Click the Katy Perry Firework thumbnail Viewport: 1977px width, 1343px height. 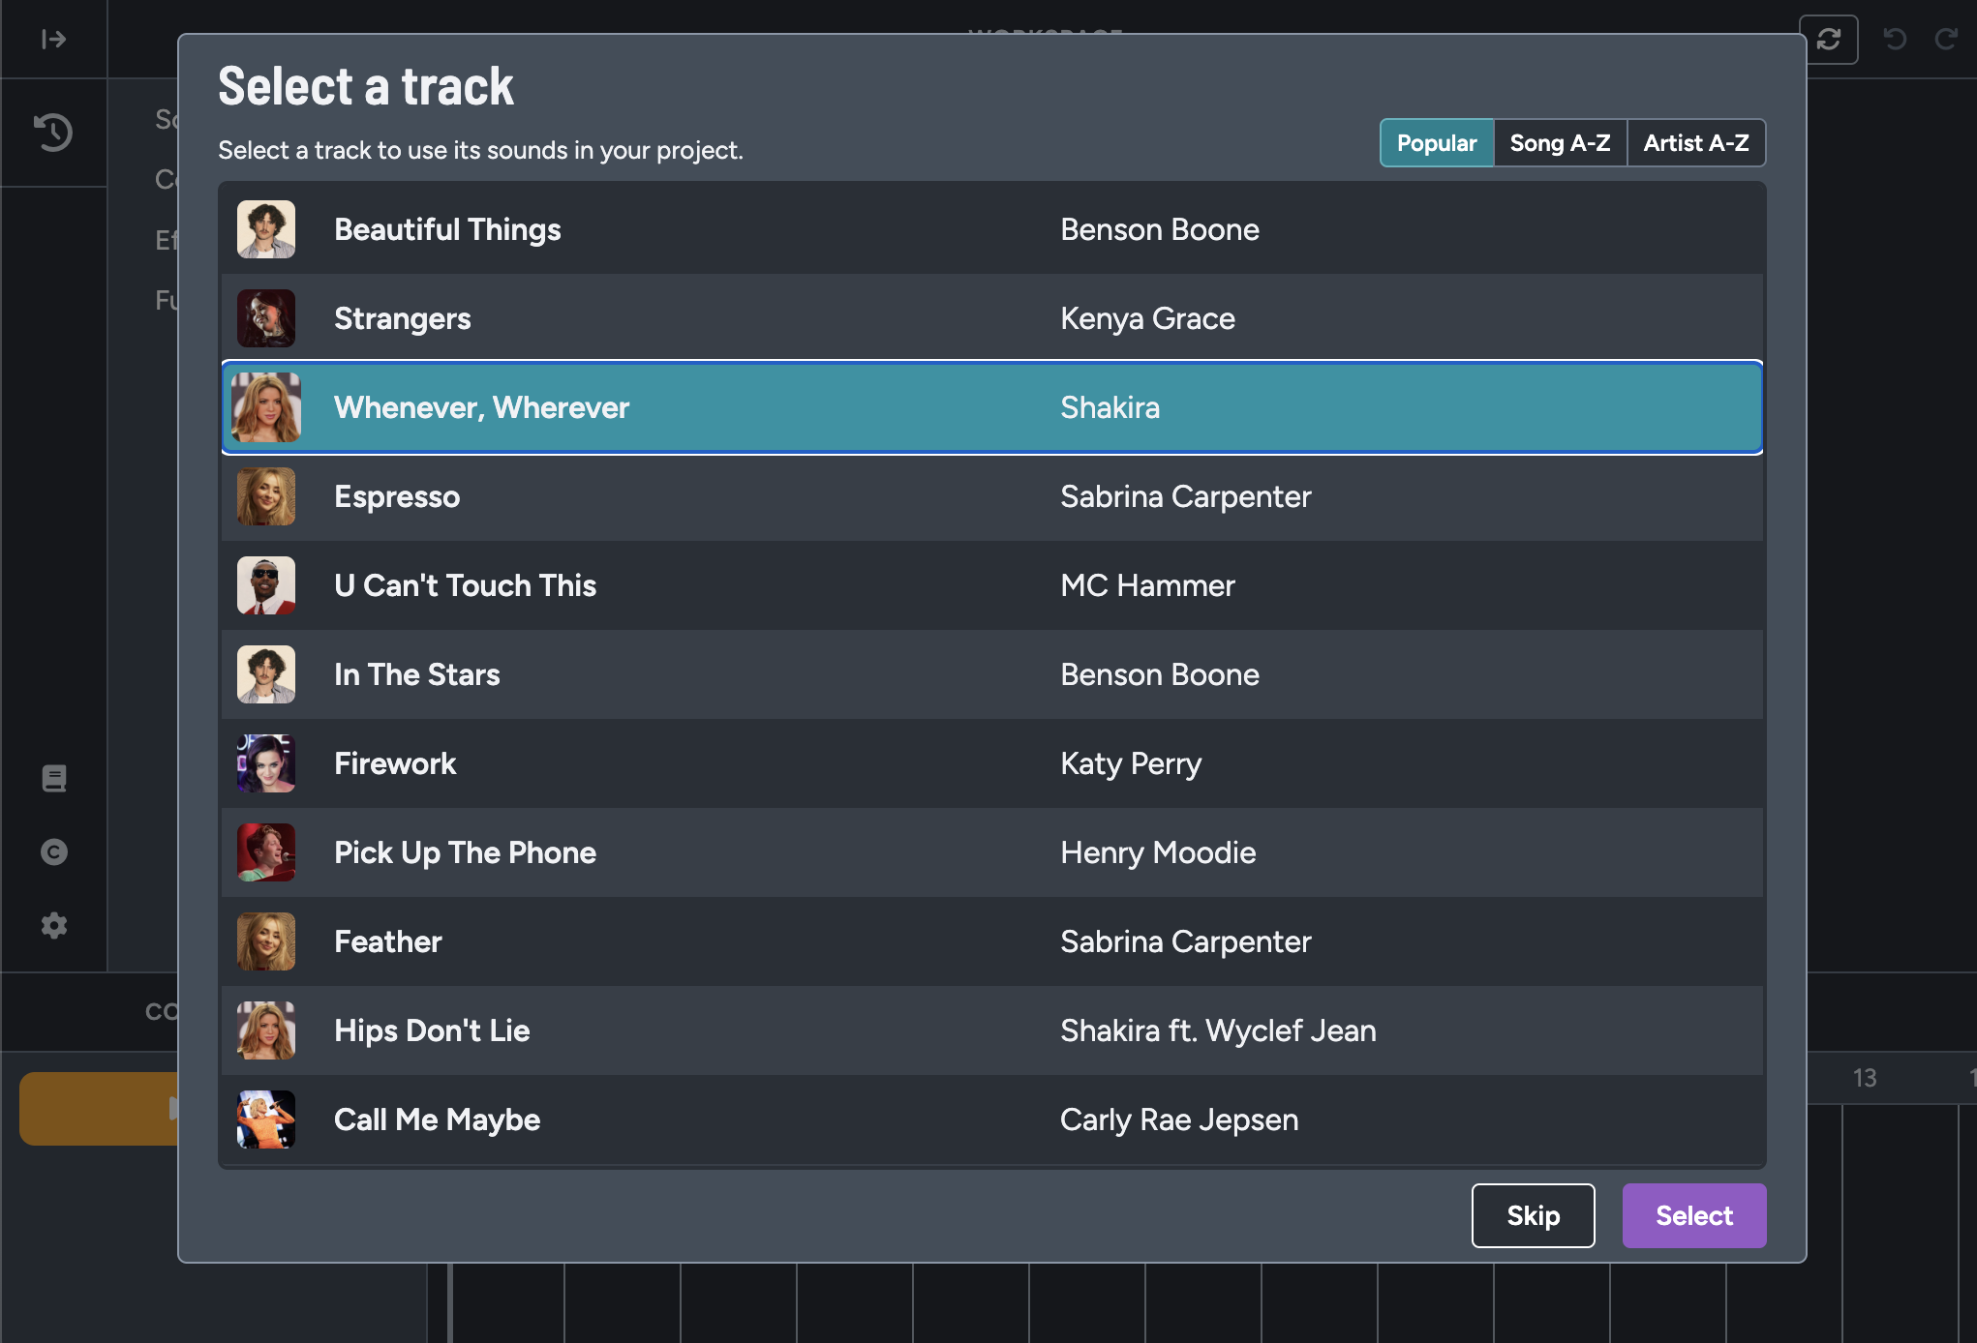click(266, 763)
